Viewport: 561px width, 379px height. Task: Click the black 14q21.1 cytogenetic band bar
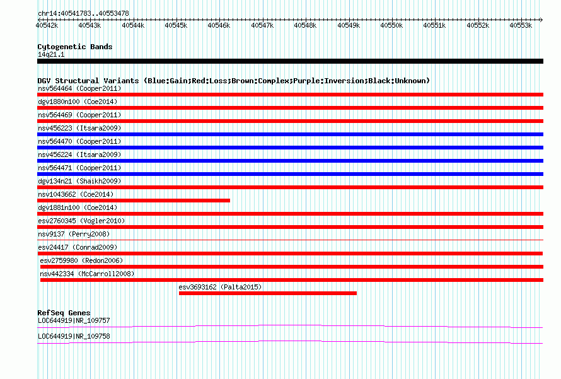tap(290, 61)
